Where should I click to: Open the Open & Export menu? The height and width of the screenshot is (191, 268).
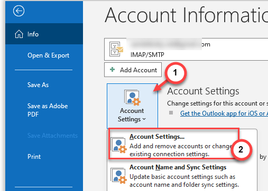pyautogui.click(x=48, y=55)
